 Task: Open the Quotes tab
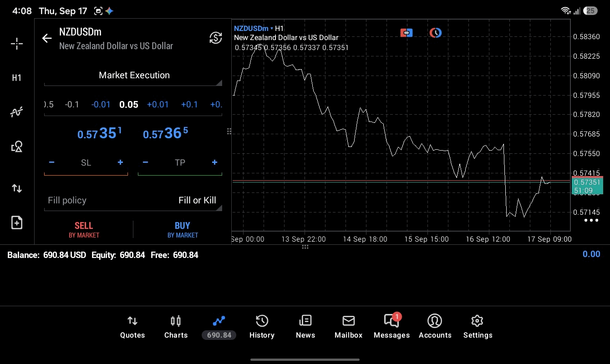point(132,327)
